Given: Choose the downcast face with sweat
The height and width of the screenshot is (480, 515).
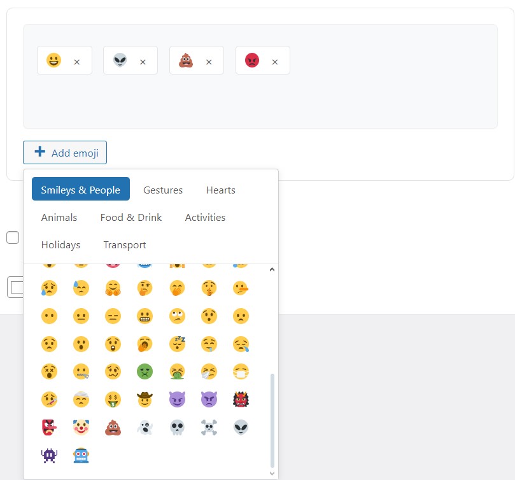Looking at the screenshot, I should [x=81, y=288].
